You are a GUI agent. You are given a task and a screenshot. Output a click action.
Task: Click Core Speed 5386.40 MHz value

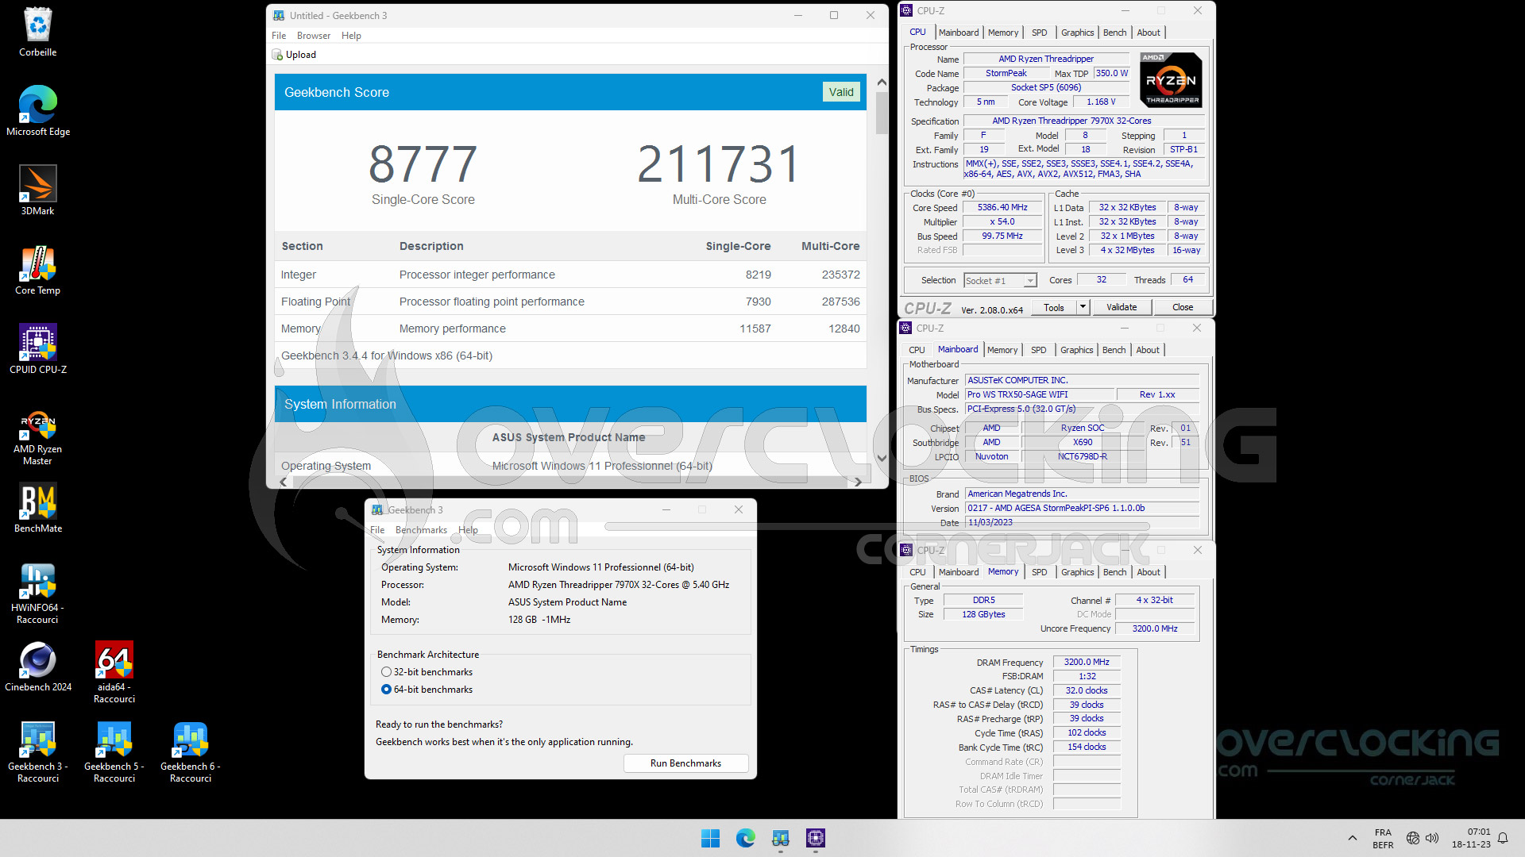click(1002, 208)
